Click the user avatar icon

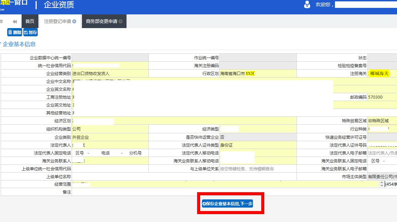click(x=307, y=5)
